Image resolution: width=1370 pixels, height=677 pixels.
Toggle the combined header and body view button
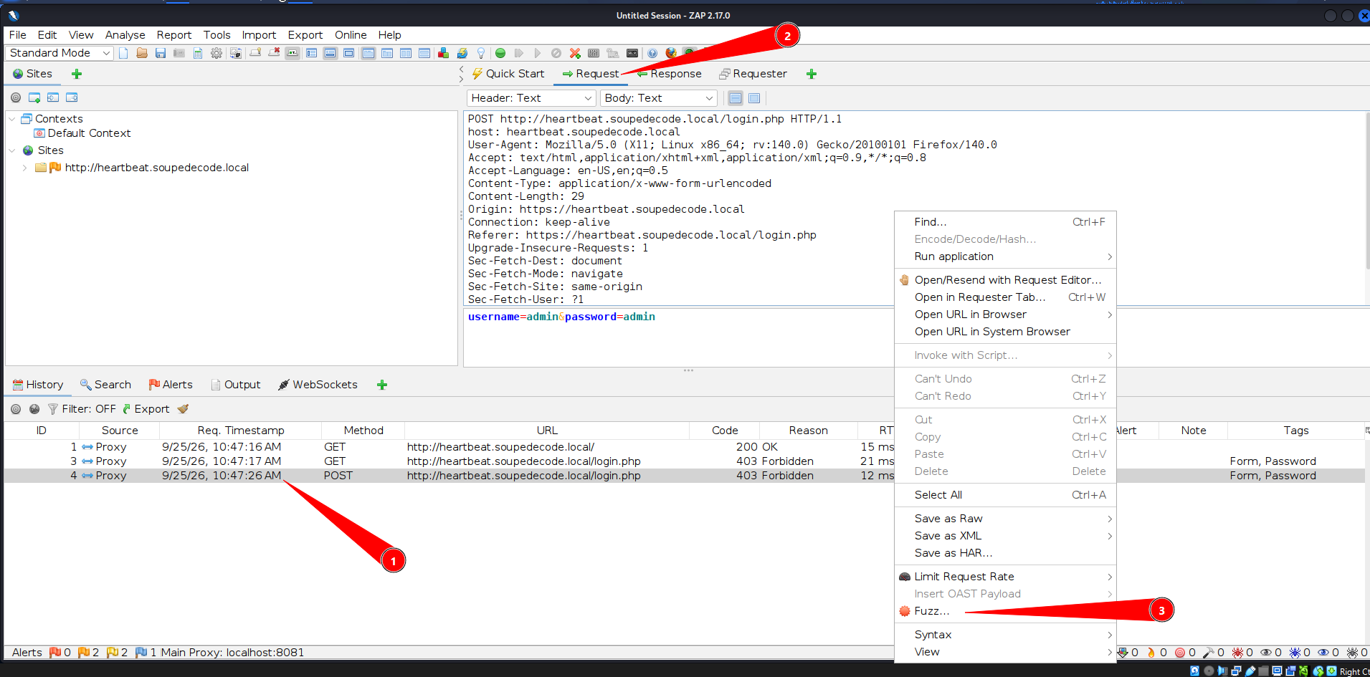click(754, 98)
